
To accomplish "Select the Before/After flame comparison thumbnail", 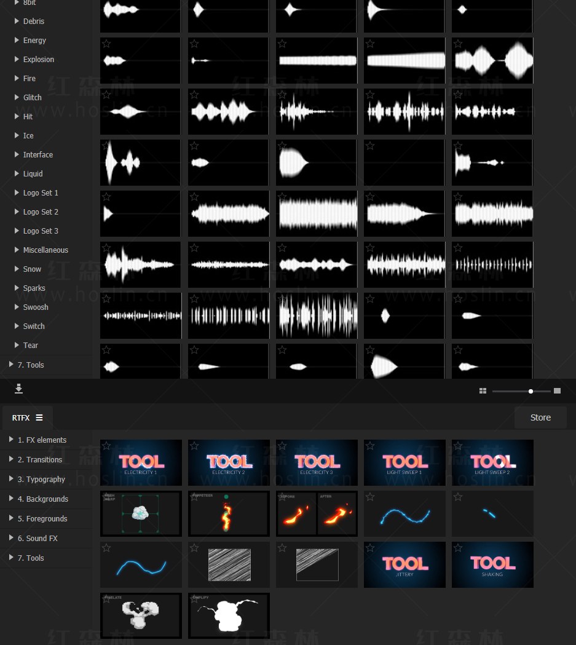I will (317, 514).
